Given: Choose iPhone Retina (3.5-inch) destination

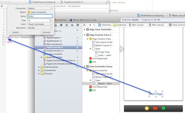Looking at the screenshot, I should 83,20.
